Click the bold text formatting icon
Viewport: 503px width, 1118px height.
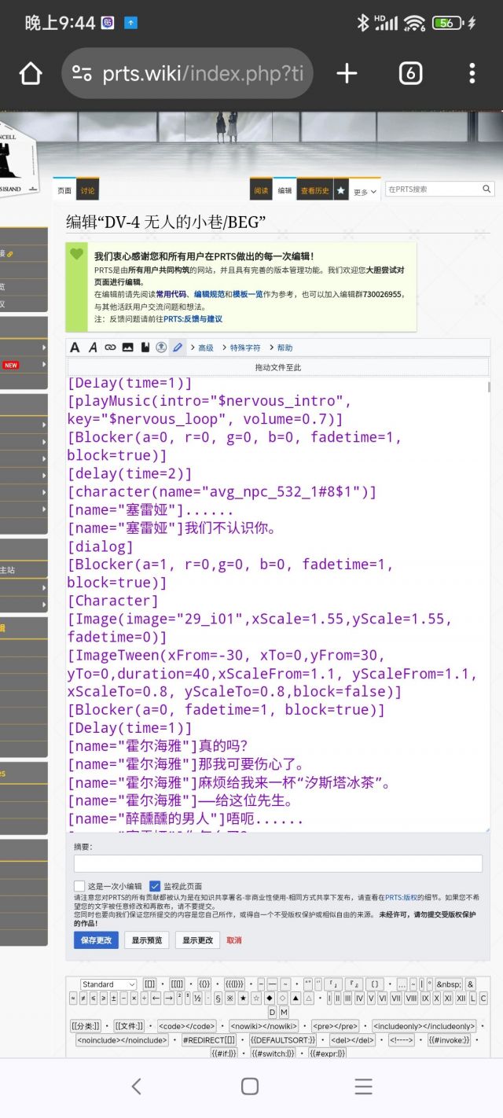(75, 348)
